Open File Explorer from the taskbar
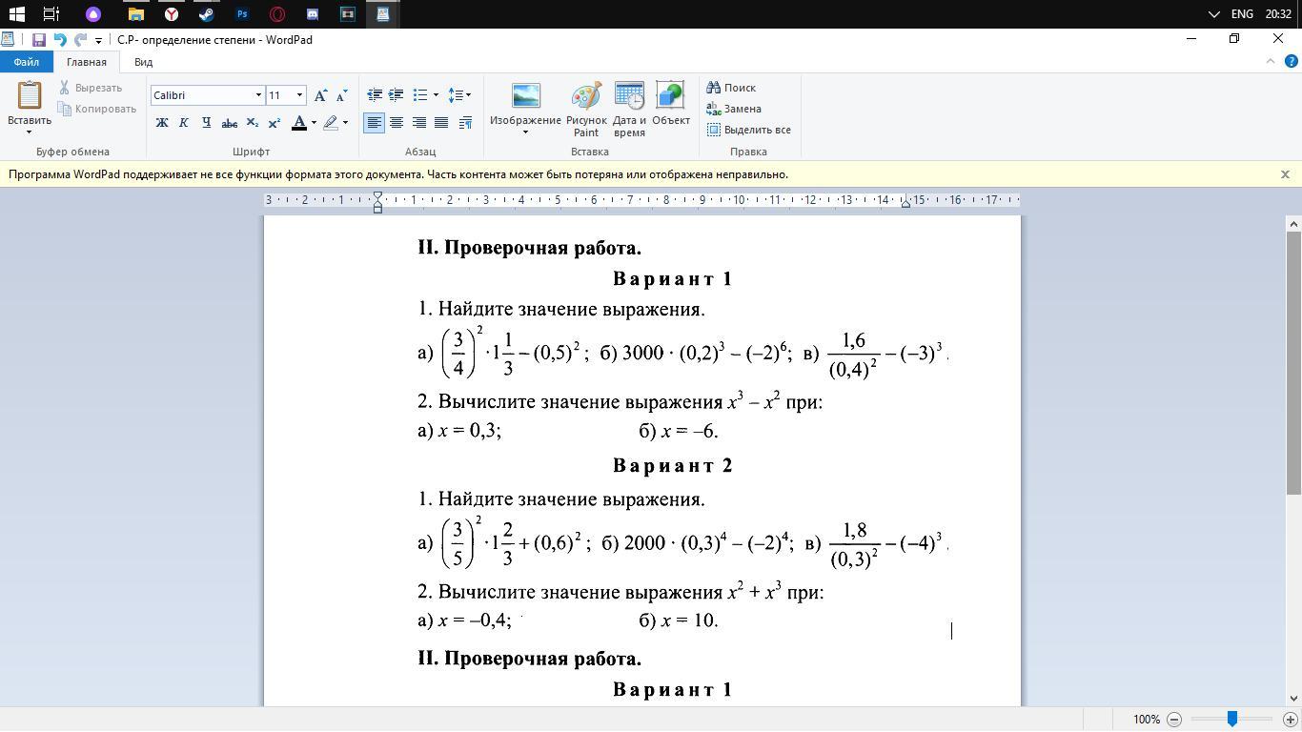 click(136, 14)
